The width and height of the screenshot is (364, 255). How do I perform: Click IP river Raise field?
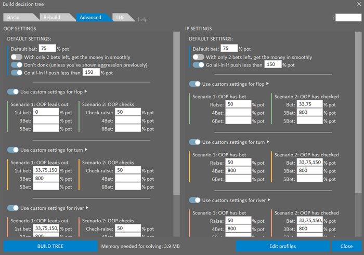pos(238,221)
